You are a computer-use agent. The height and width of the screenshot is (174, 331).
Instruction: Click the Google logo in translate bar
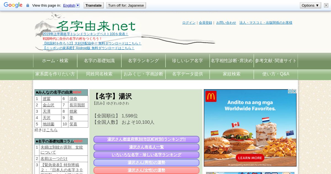coord(13,5)
